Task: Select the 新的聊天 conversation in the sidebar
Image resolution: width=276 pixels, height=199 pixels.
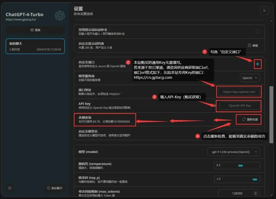Action: point(35,46)
